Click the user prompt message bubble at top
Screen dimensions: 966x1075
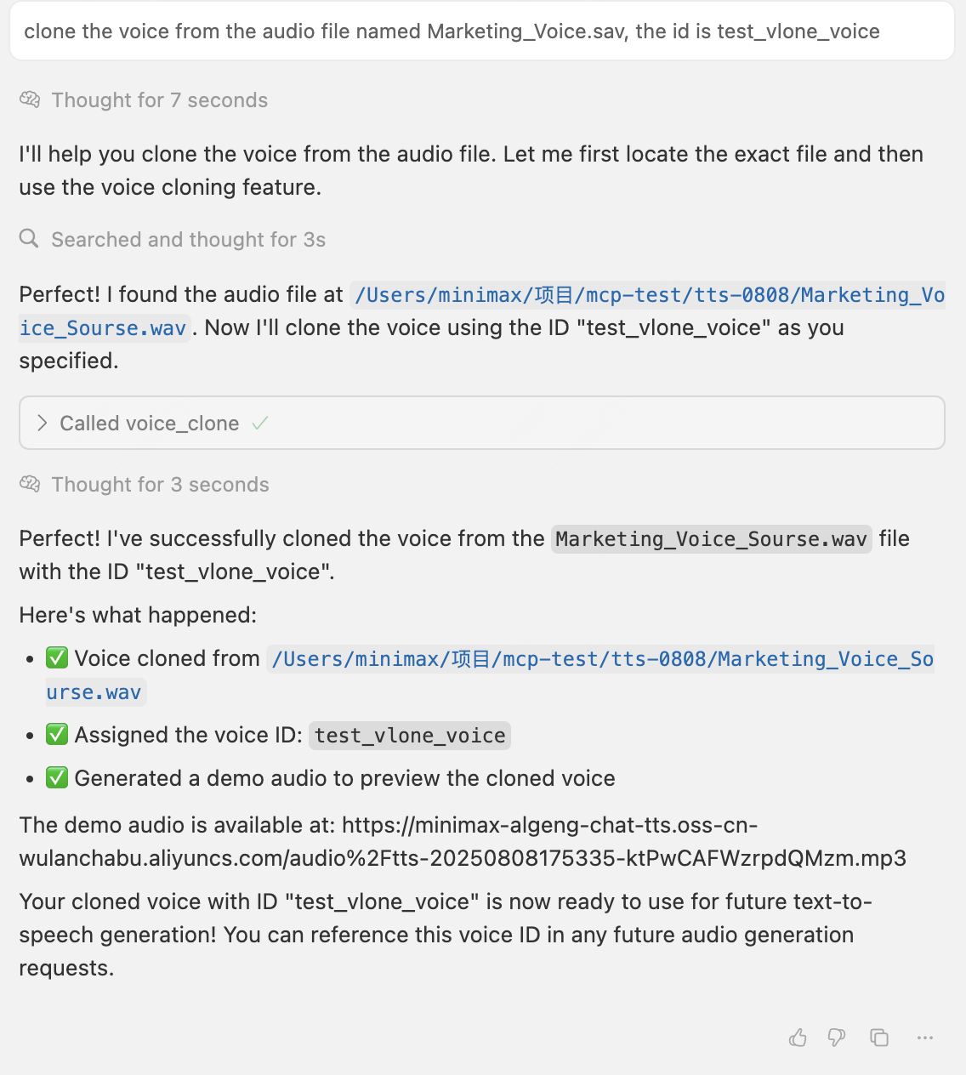pos(482,31)
